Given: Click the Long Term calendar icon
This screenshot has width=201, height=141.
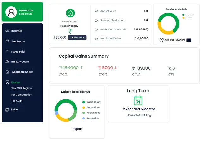Looking at the screenshot, I should pyautogui.click(x=138, y=101).
